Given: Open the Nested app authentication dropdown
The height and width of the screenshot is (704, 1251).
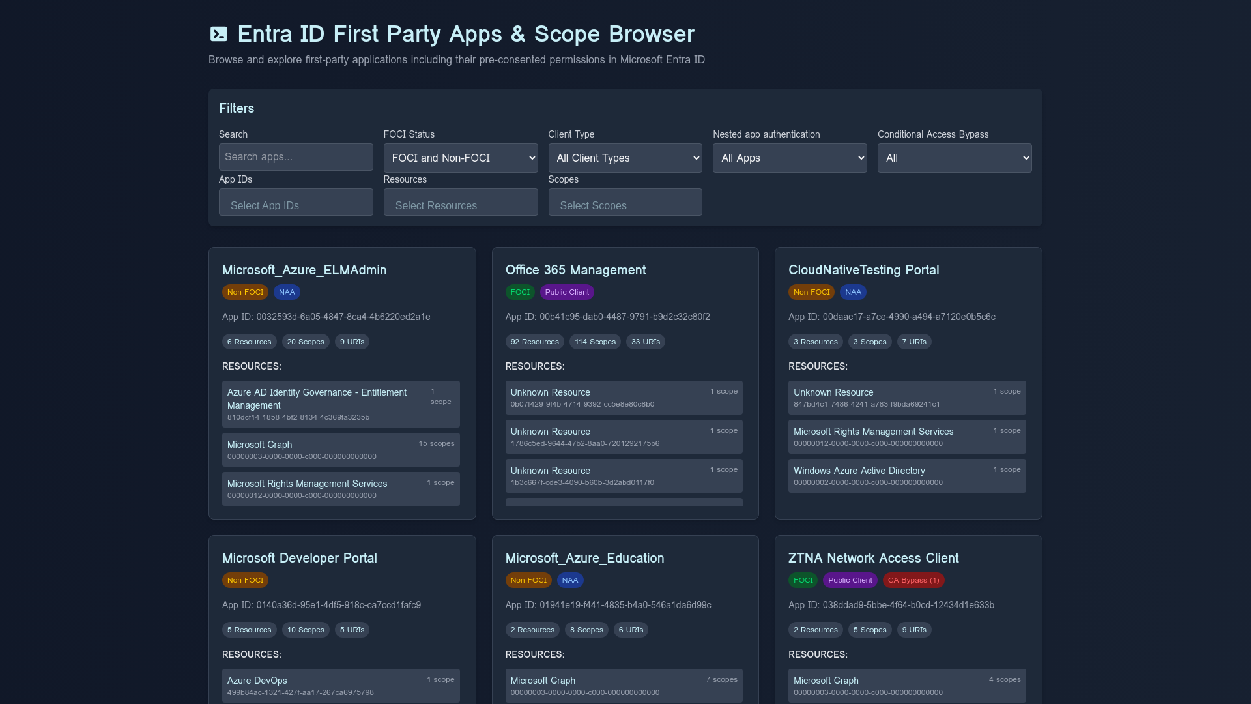Looking at the screenshot, I should 790,158.
